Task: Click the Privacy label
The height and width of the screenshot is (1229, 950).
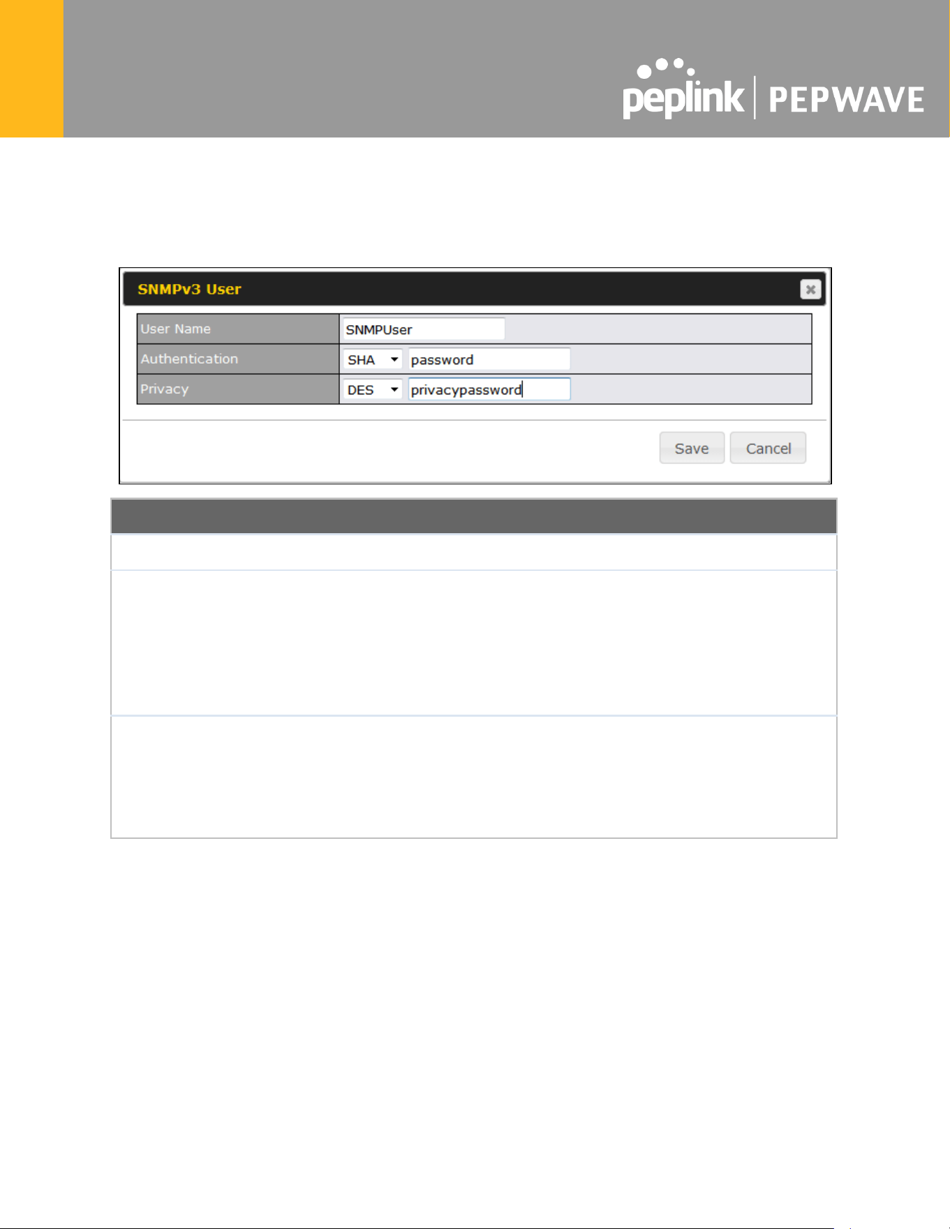Action: pos(164,389)
